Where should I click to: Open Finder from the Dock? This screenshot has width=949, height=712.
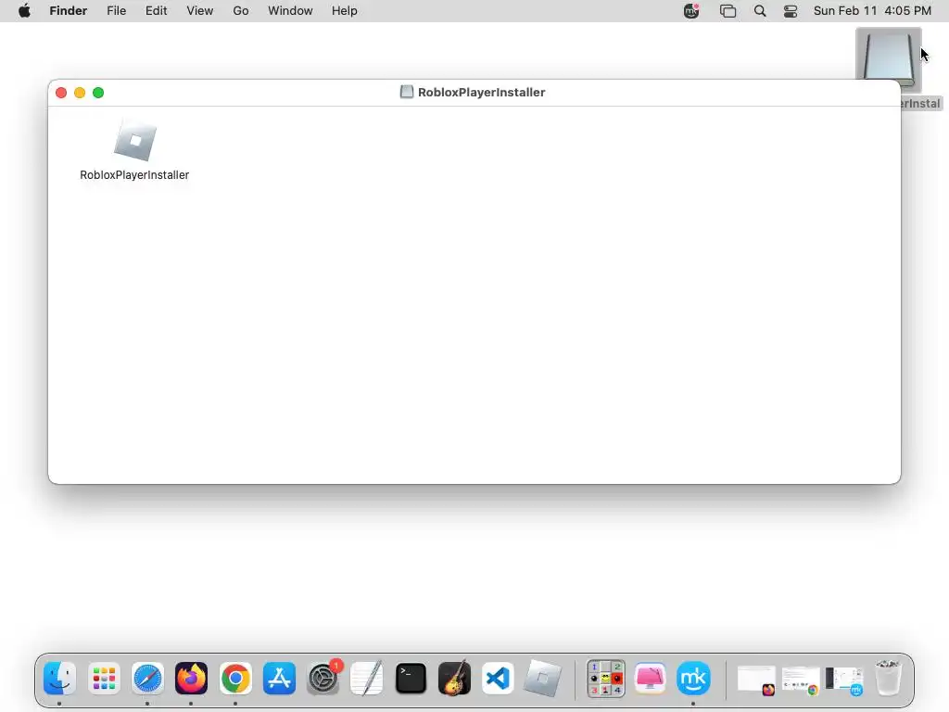pos(60,678)
